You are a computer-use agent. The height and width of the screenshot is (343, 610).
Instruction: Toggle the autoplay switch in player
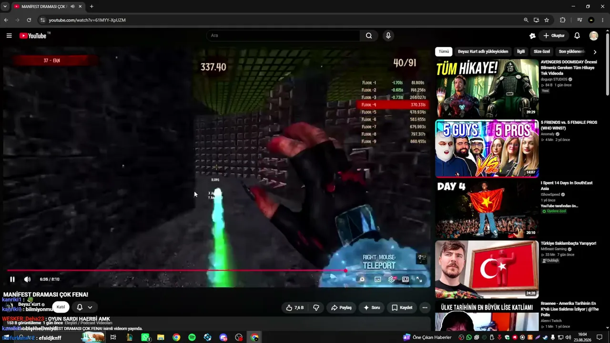pos(362,280)
